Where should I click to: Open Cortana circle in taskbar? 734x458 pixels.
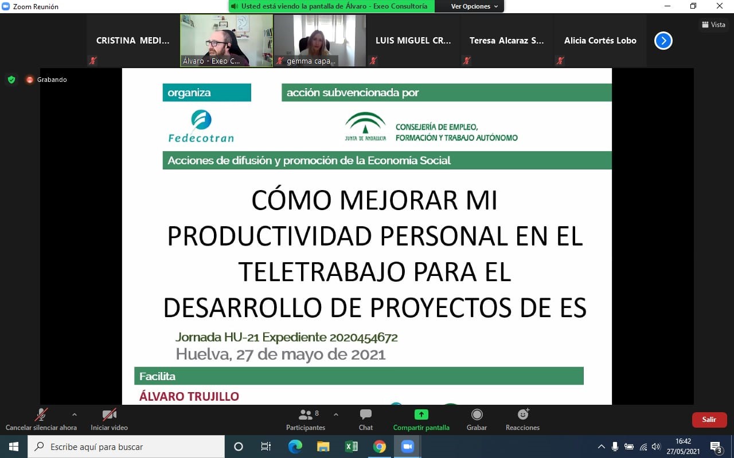click(x=239, y=447)
